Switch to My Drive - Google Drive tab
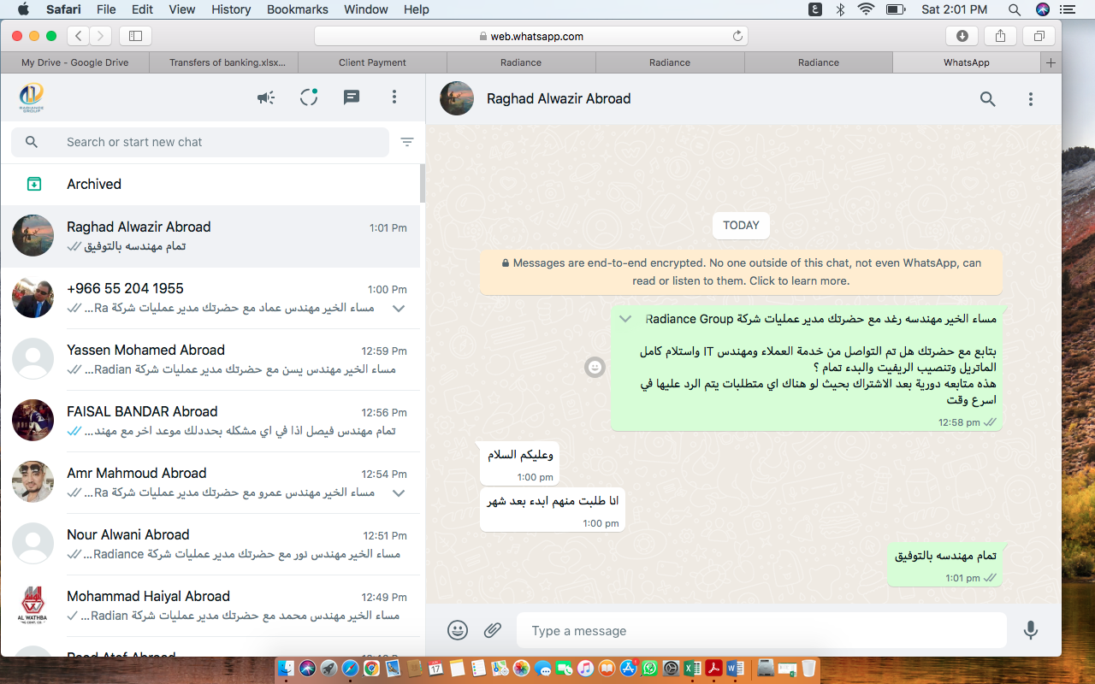 pyautogui.click(x=74, y=62)
